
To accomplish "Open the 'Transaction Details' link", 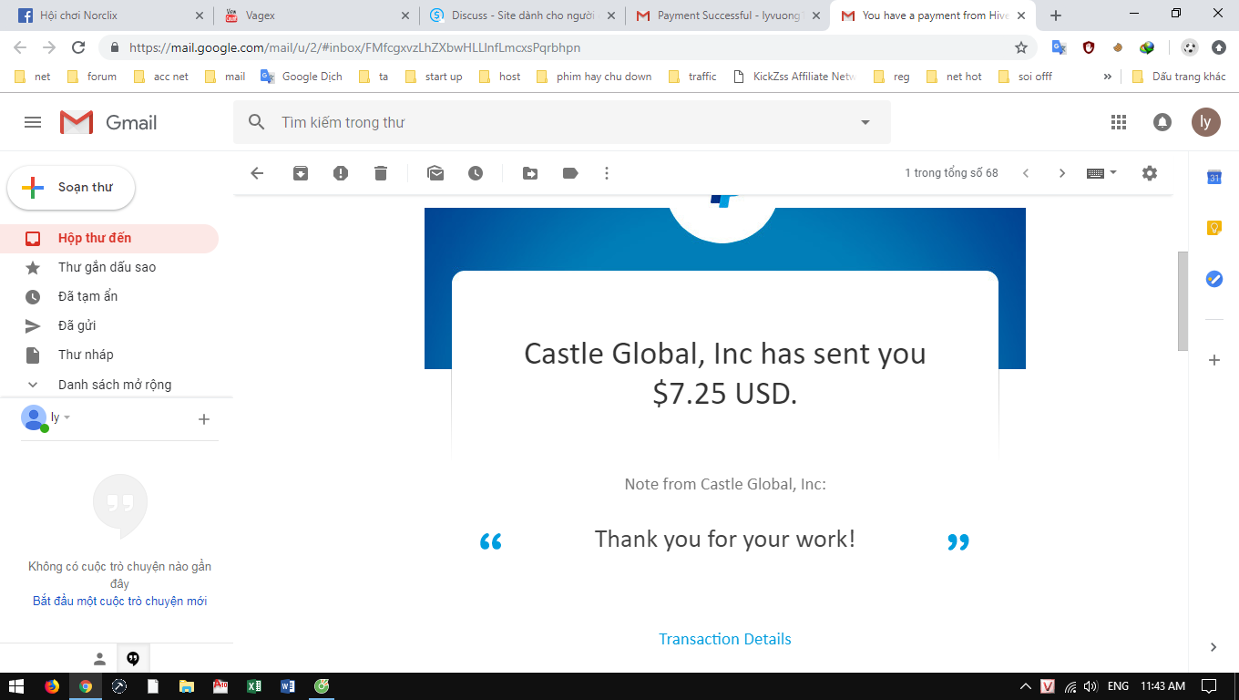I will pos(725,639).
